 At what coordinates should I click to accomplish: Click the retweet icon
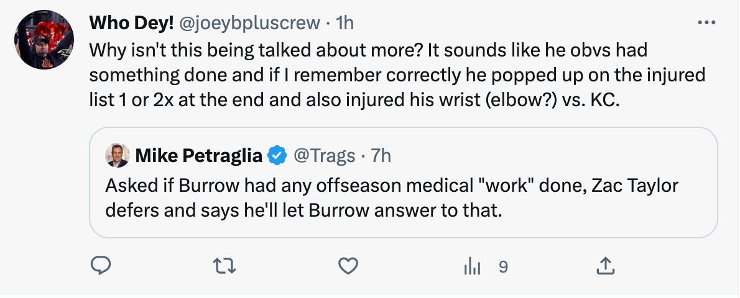pos(224,266)
